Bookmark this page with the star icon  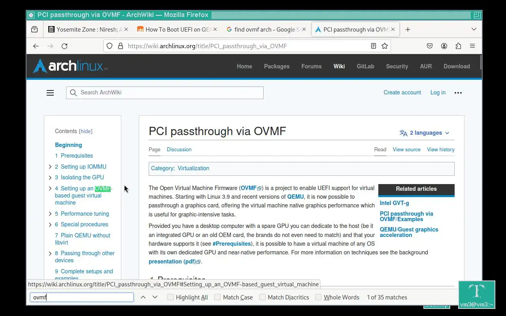click(x=384, y=46)
